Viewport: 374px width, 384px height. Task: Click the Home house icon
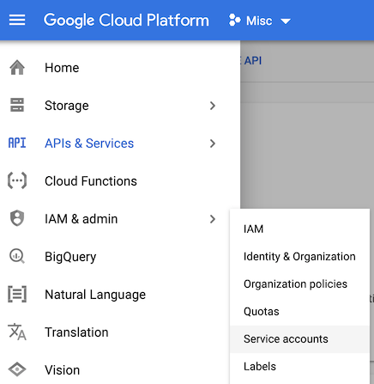pyautogui.click(x=17, y=68)
